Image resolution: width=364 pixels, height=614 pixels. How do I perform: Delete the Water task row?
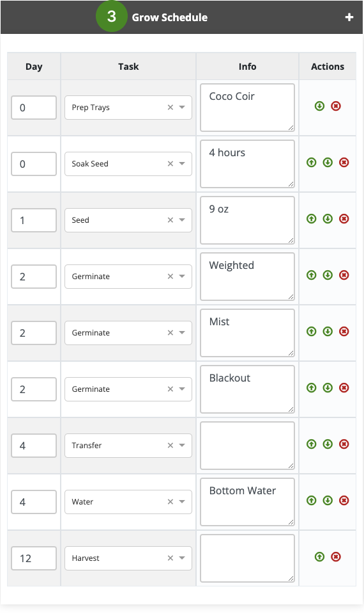344,501
